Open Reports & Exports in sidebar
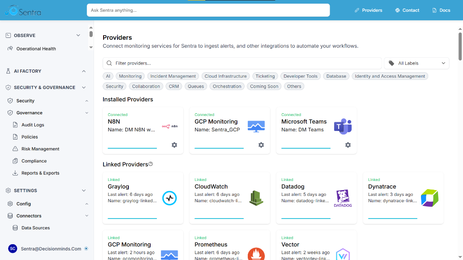Screen dimensions: 463x260 click(40, 173)
